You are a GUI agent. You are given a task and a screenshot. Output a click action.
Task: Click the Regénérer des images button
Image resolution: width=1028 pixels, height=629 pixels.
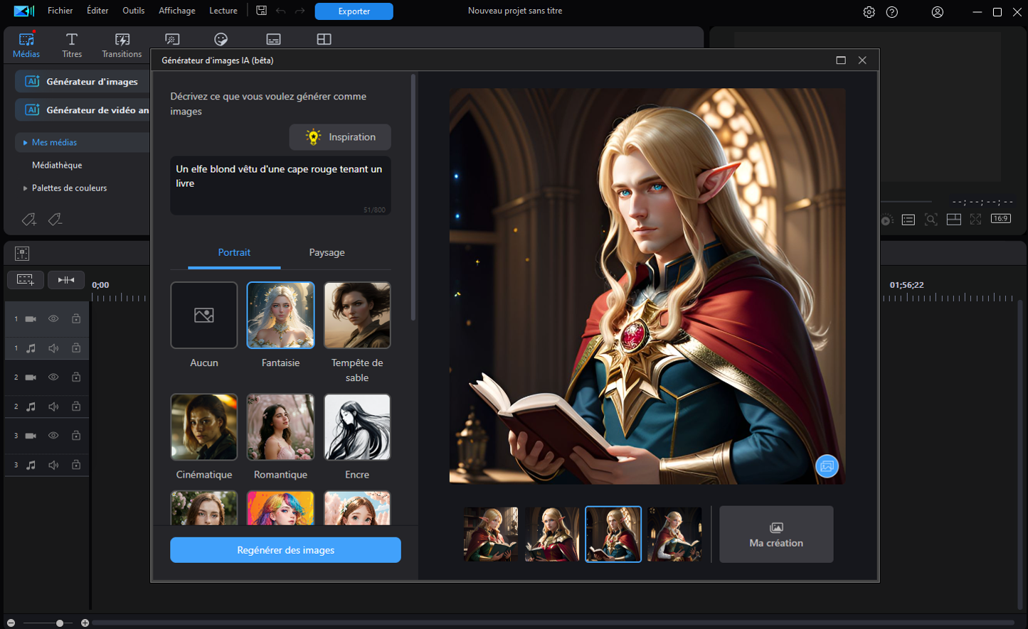[285, 550]
